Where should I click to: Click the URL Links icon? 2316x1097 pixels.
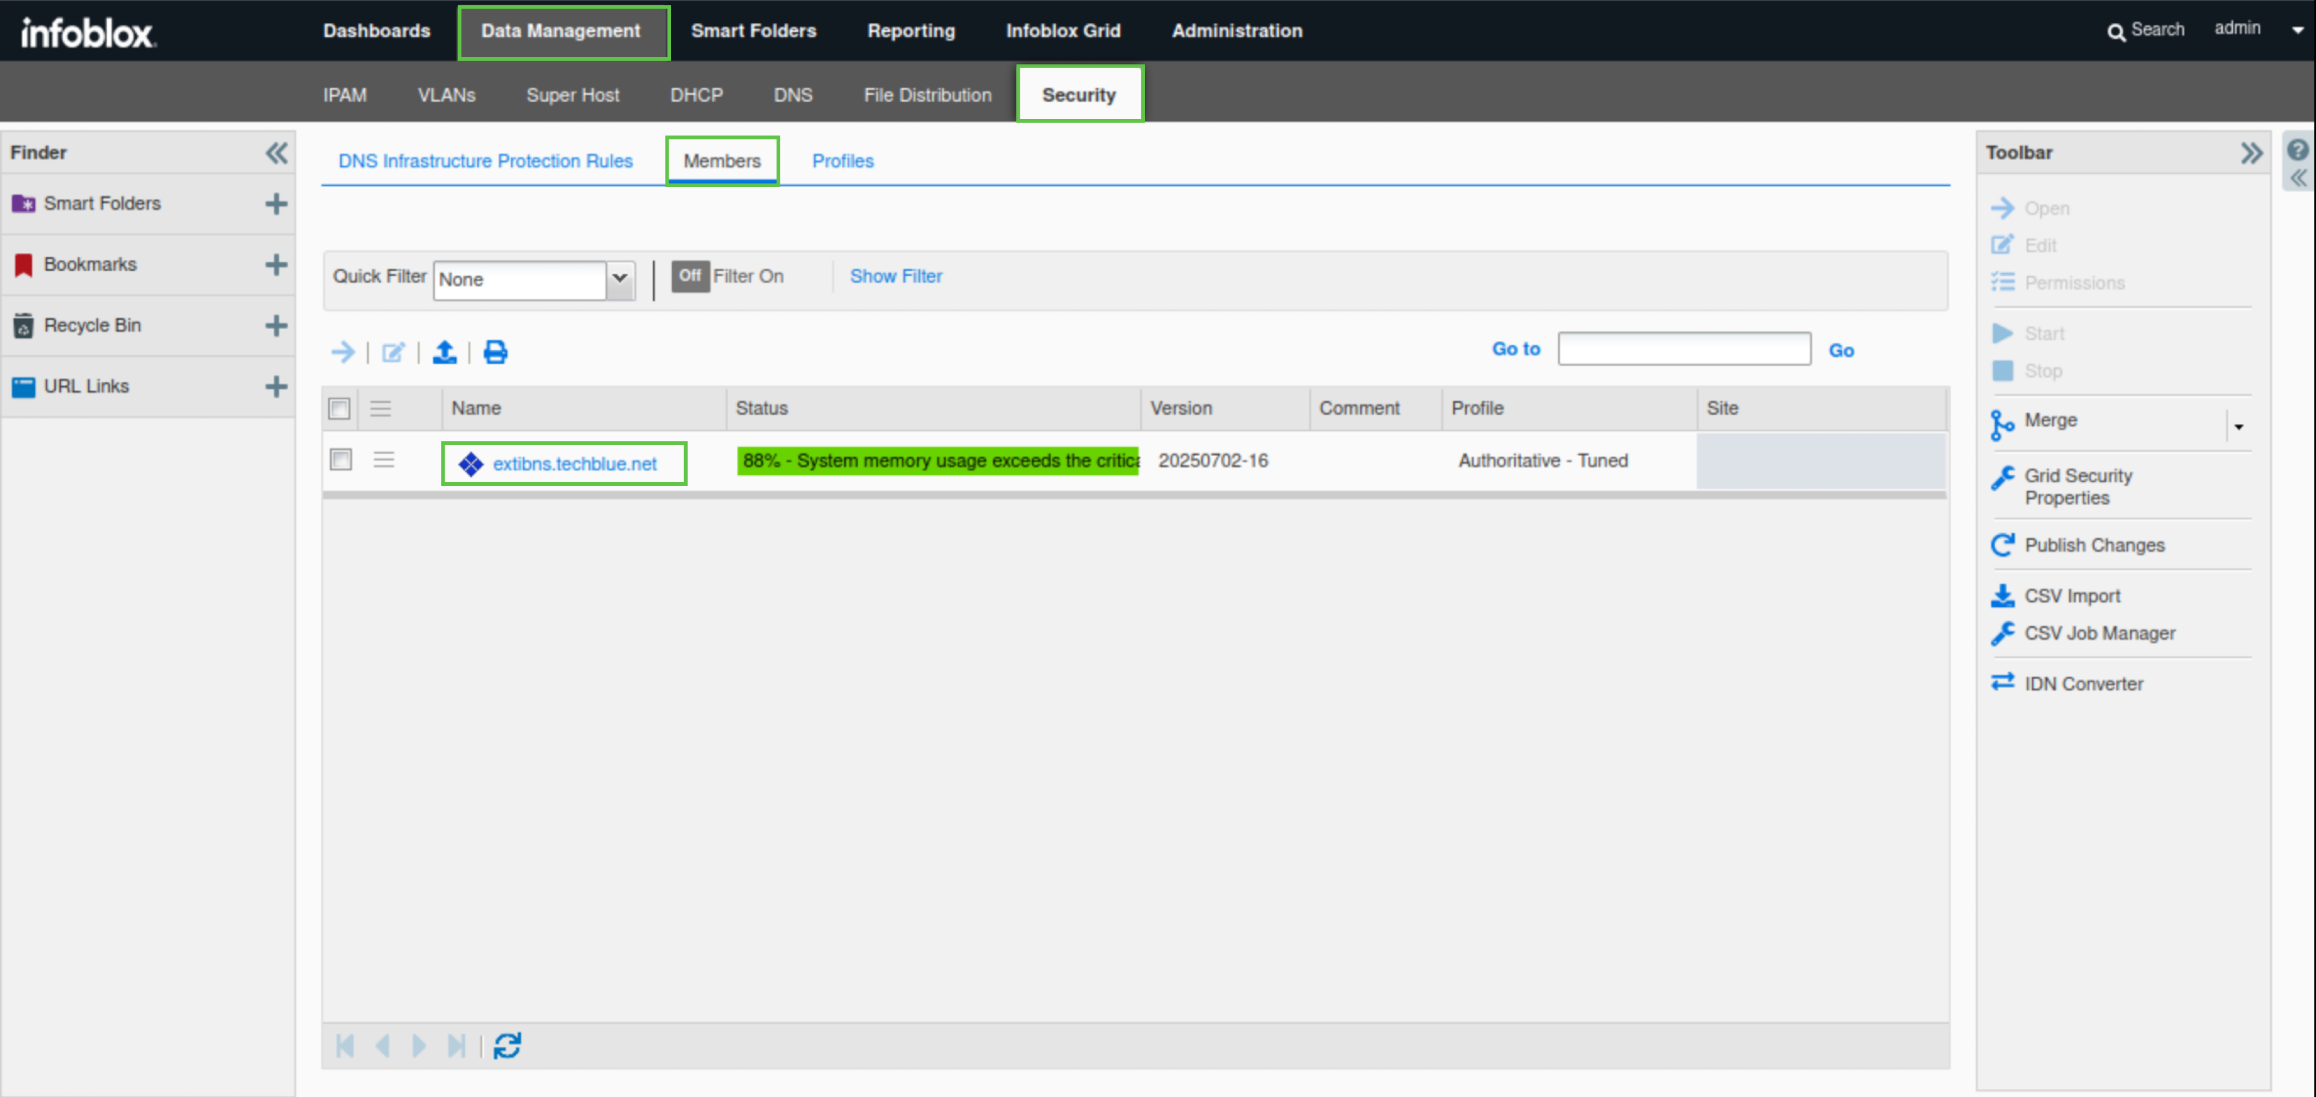(x=24, y=386)
